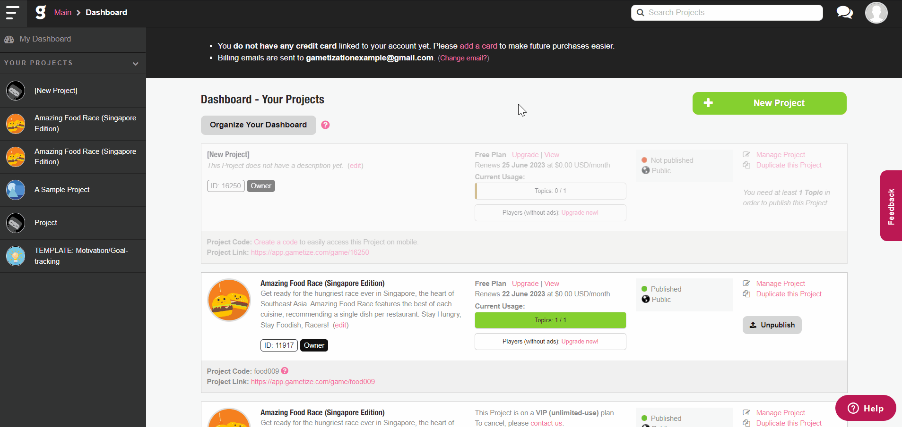Click Create a code link

276,242
